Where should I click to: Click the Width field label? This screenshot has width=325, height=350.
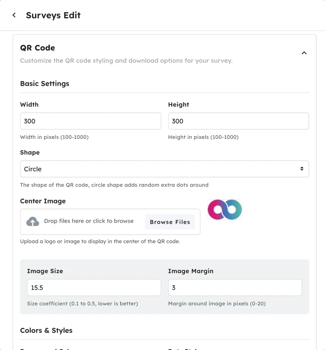(29, 104)
